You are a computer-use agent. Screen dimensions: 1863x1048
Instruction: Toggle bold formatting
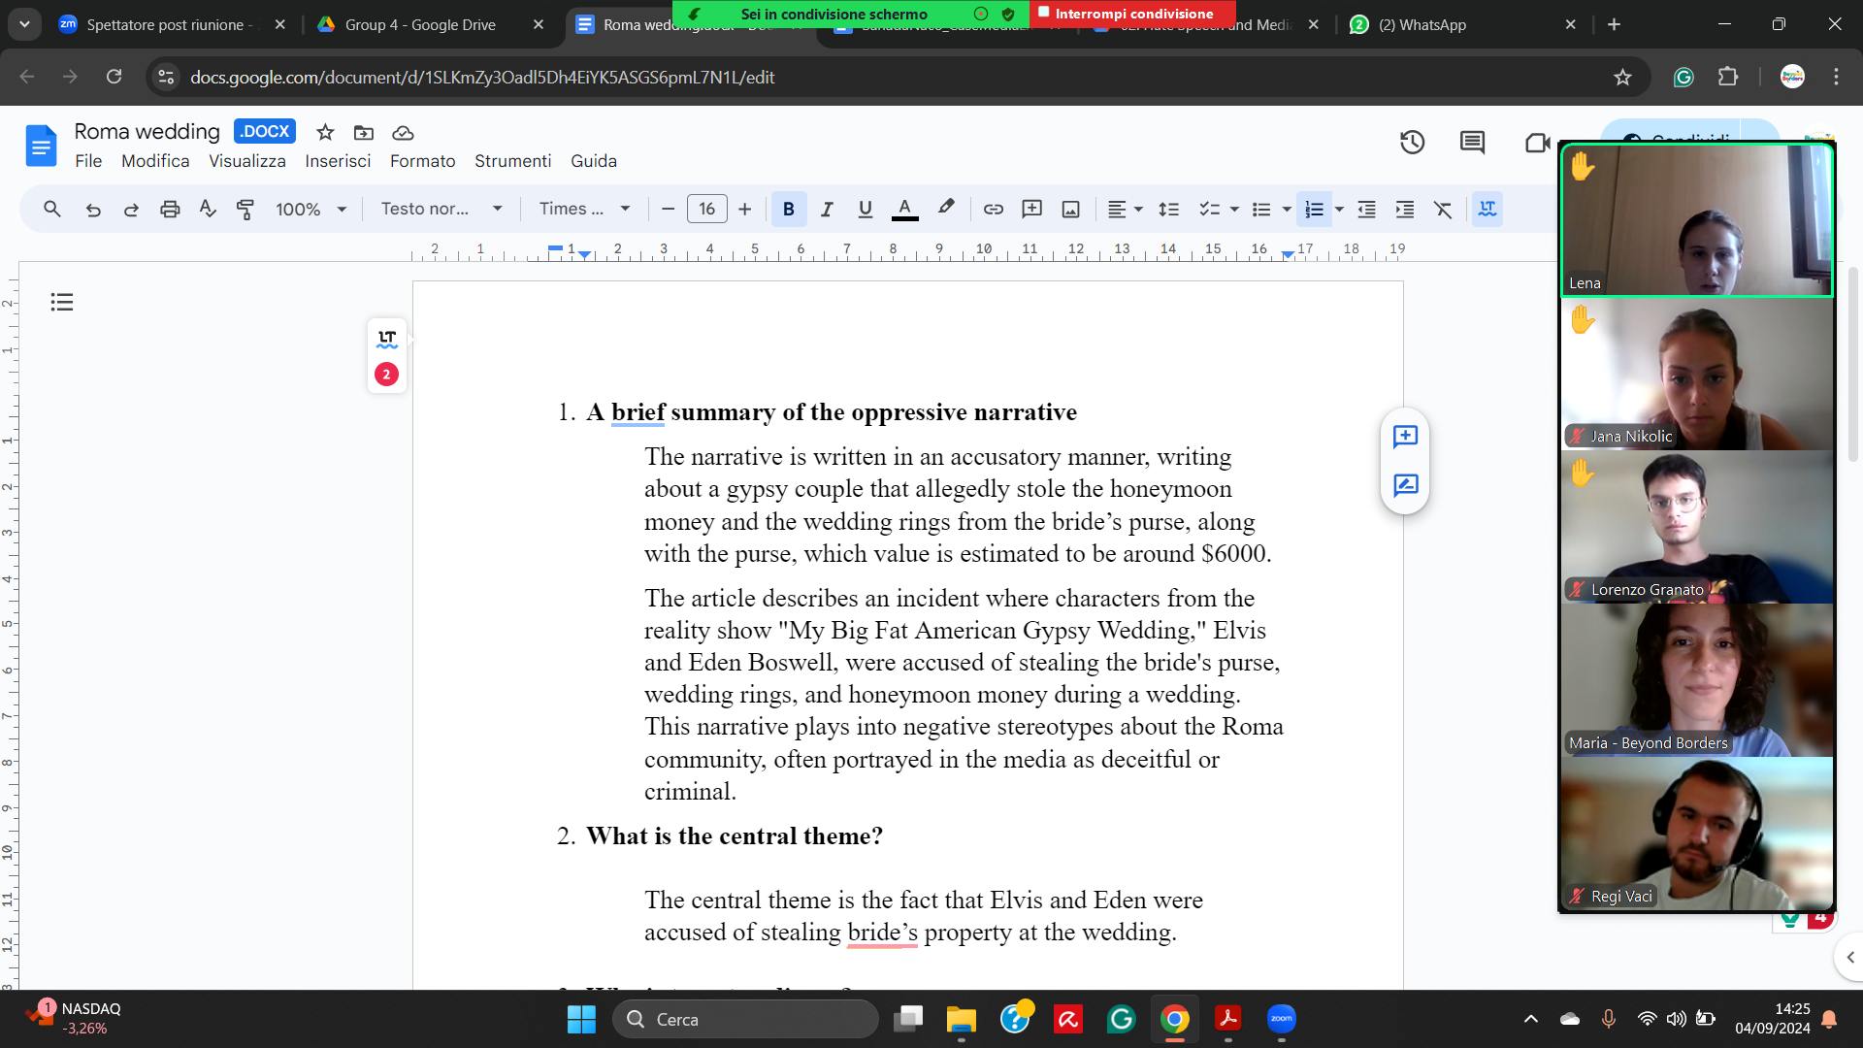(x=788, y=209)
